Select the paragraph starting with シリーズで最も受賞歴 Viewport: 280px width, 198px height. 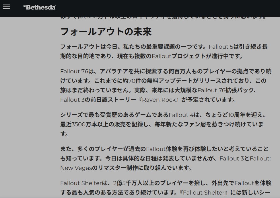[x=163, y=124]
